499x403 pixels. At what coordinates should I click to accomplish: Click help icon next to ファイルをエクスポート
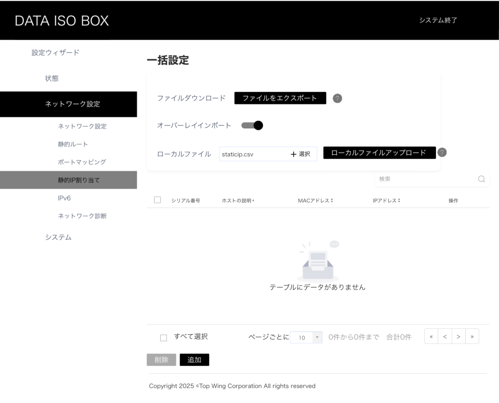(337, 98)
